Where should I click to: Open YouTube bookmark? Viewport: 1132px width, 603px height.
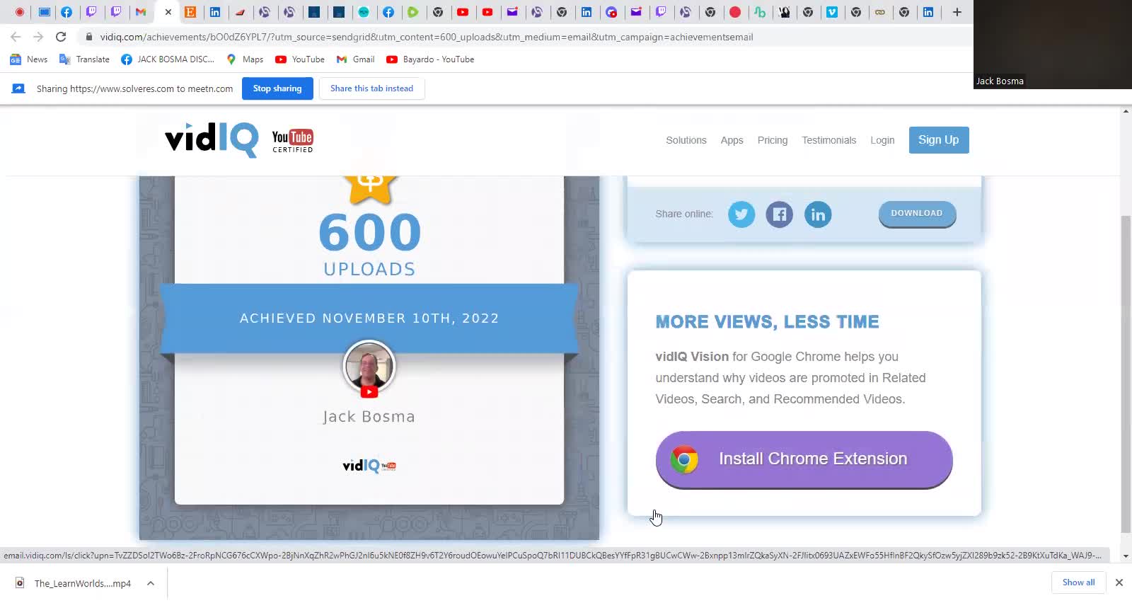[300, 59]
